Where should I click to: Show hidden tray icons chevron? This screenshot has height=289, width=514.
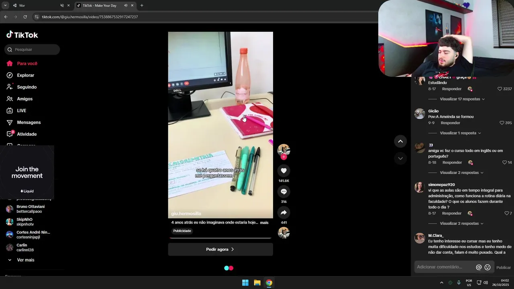tap(441, 283)
